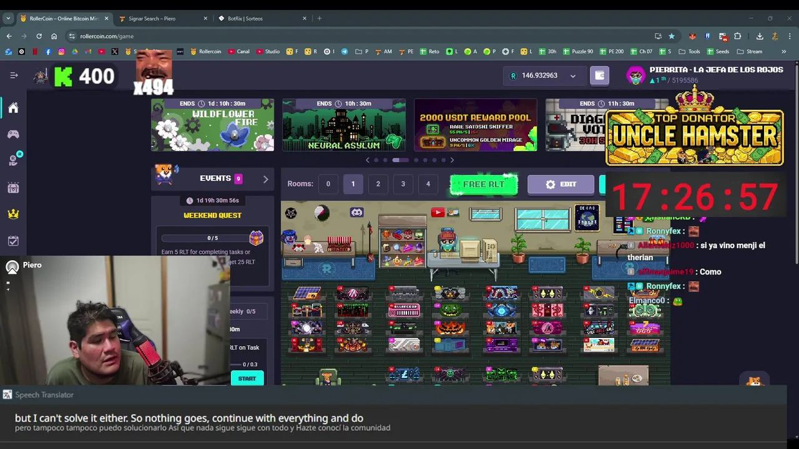
Task: Open a new browser tab
Action: pos(319,18)
